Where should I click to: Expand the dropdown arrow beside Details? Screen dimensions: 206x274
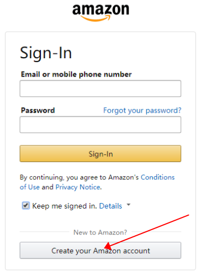pyautogui.click(x=128, y=205)
